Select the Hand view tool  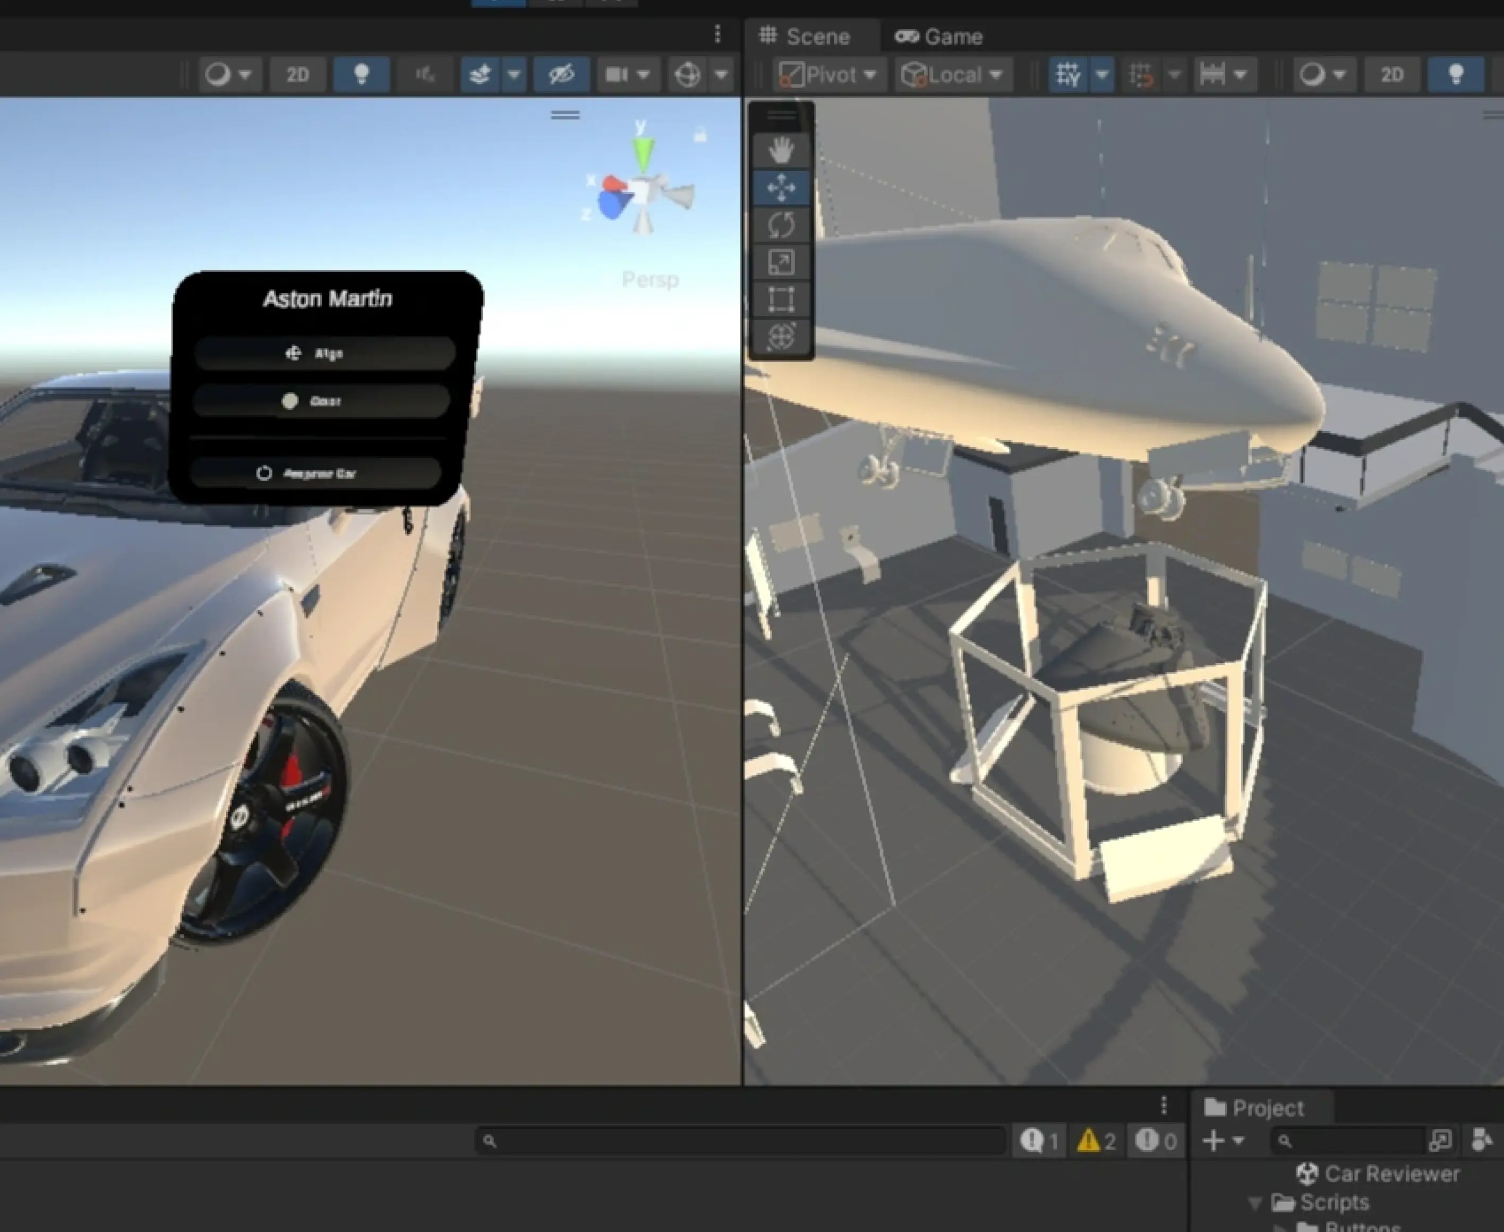[x=781, y=150]
